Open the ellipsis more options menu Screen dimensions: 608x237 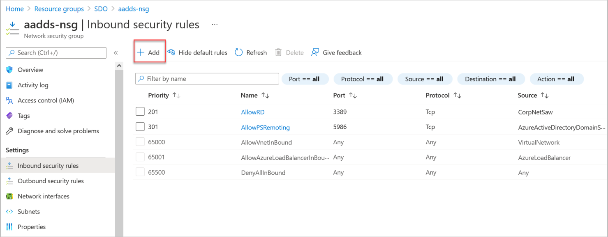coord(215,25)
